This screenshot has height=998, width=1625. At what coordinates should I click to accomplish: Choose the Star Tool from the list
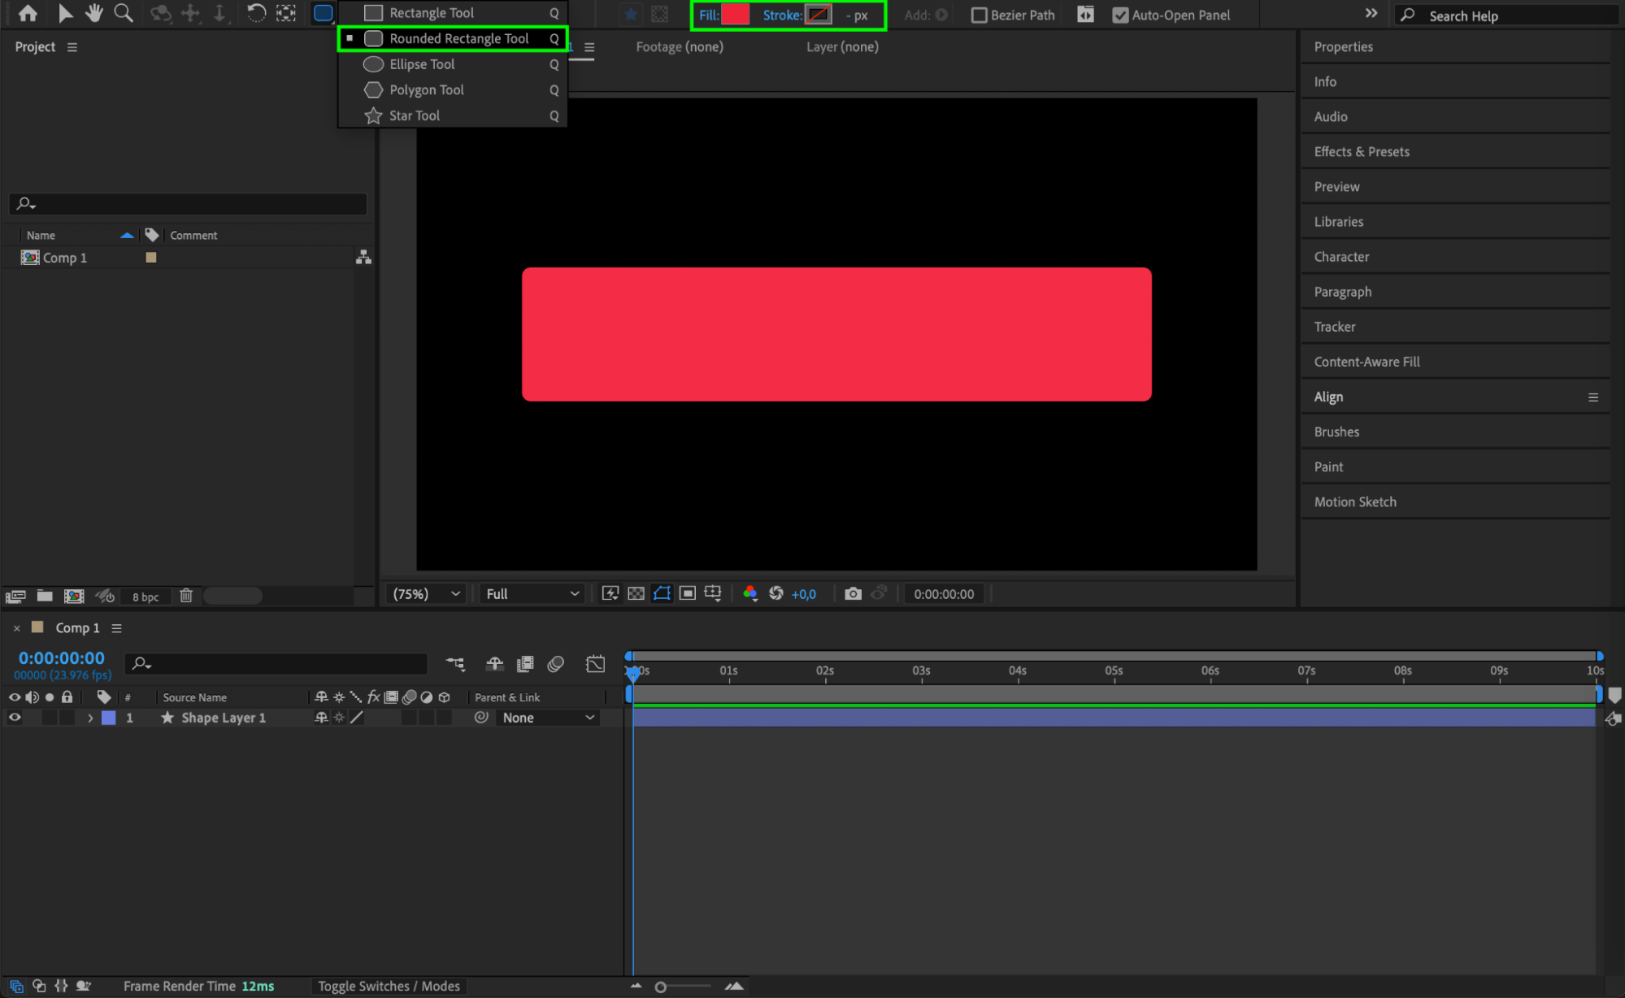[x=415, y=115]
